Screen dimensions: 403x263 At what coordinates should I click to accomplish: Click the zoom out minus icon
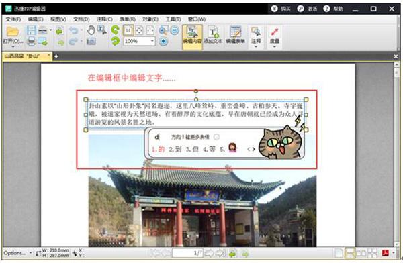click(x=175, y=30)
